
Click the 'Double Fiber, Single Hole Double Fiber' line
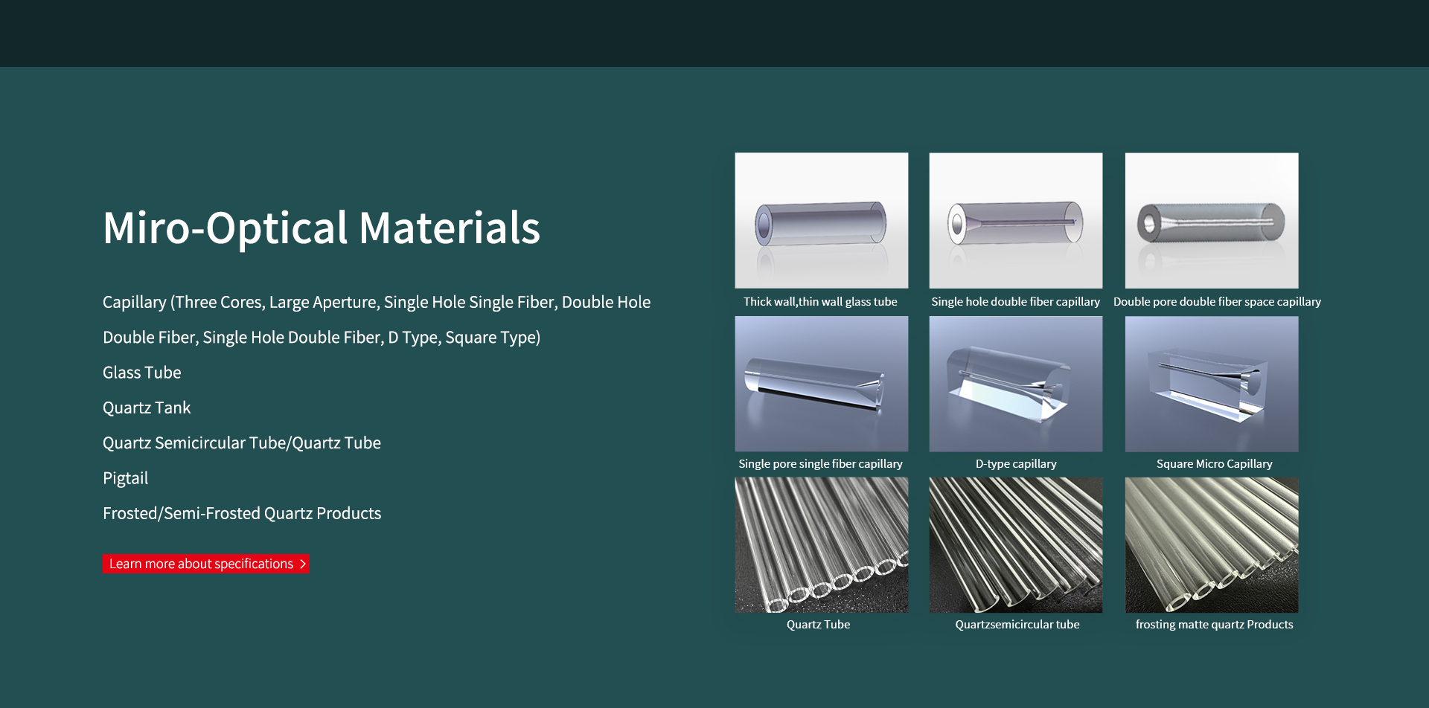[322, 338]
